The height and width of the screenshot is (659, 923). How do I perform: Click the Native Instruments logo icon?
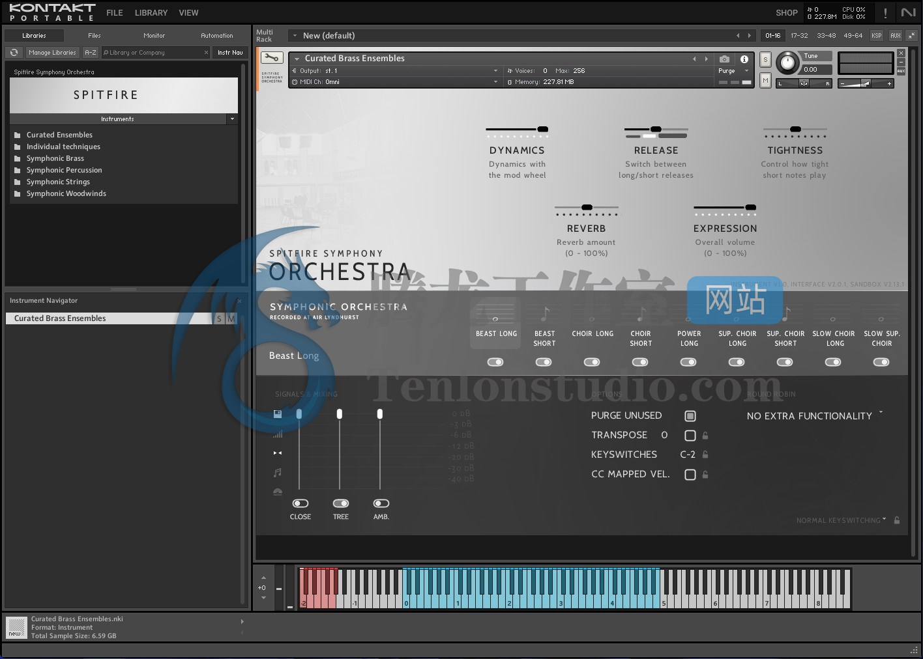(x=908, y=12)
